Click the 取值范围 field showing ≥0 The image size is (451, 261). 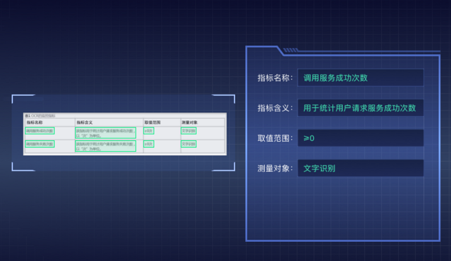[360, 138]
